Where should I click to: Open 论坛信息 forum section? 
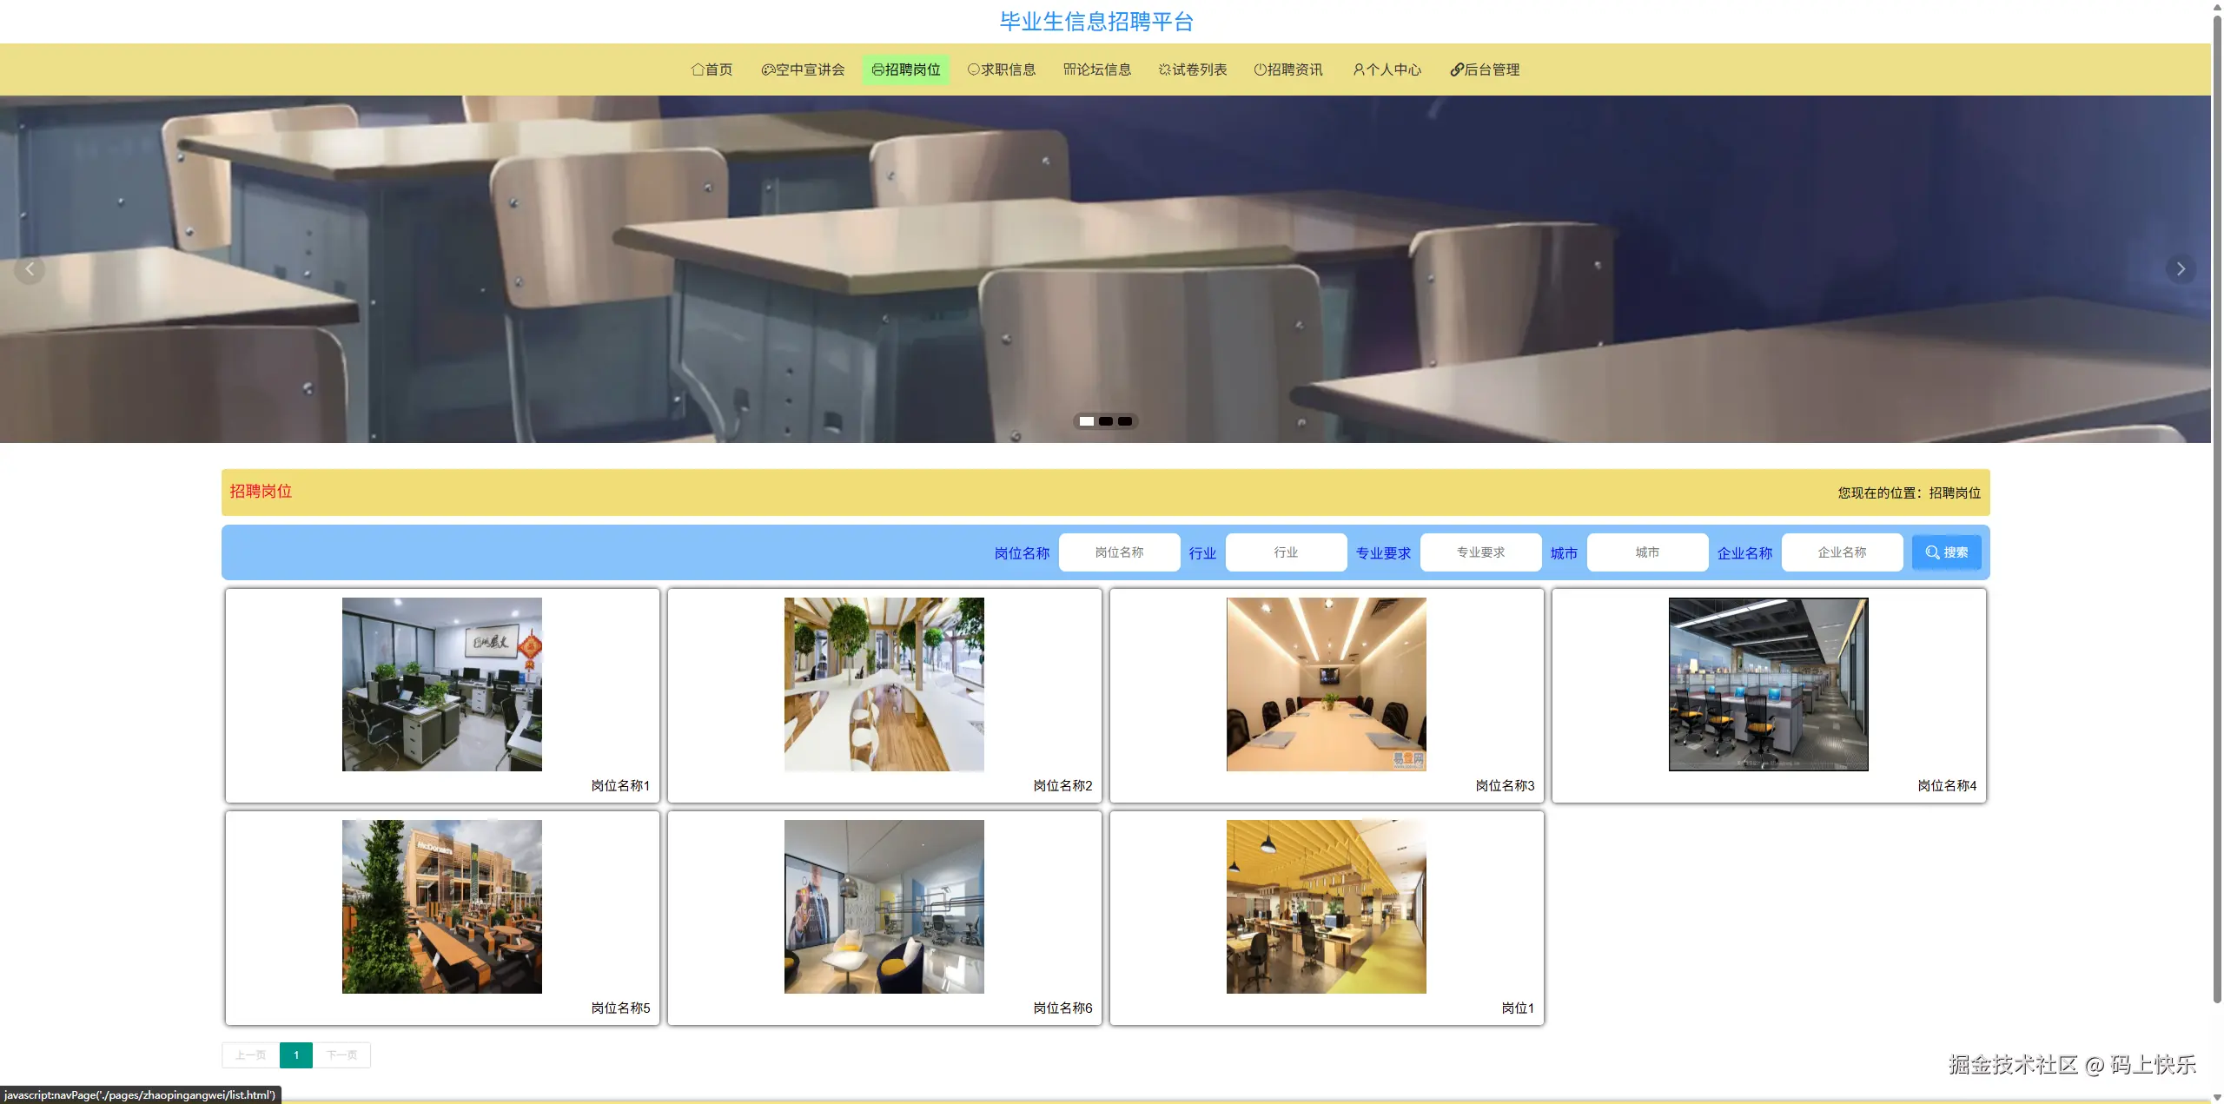click(1097, 69)
